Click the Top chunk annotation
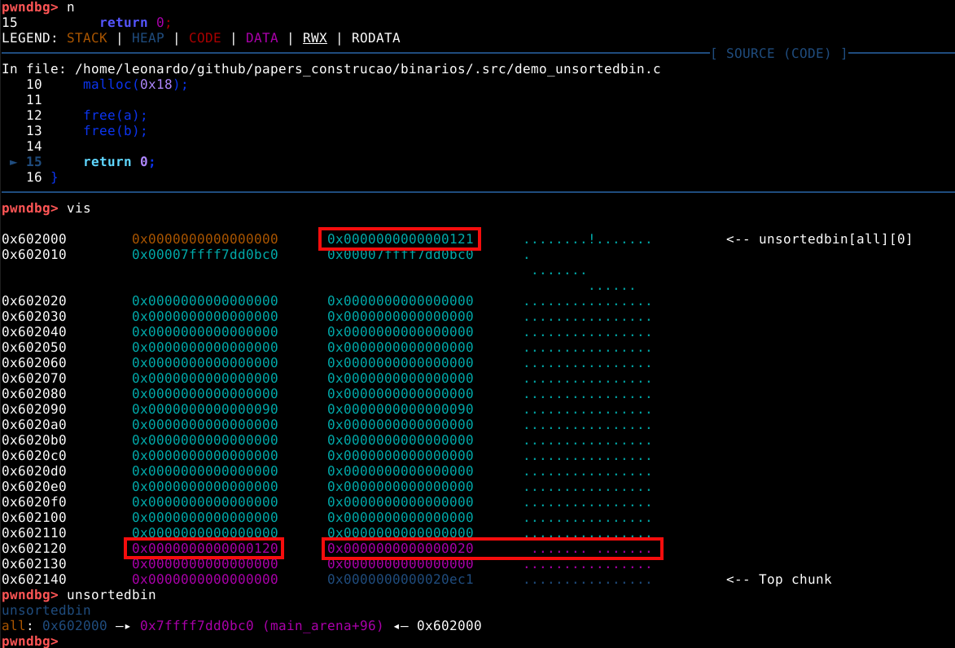 point(778,580)
